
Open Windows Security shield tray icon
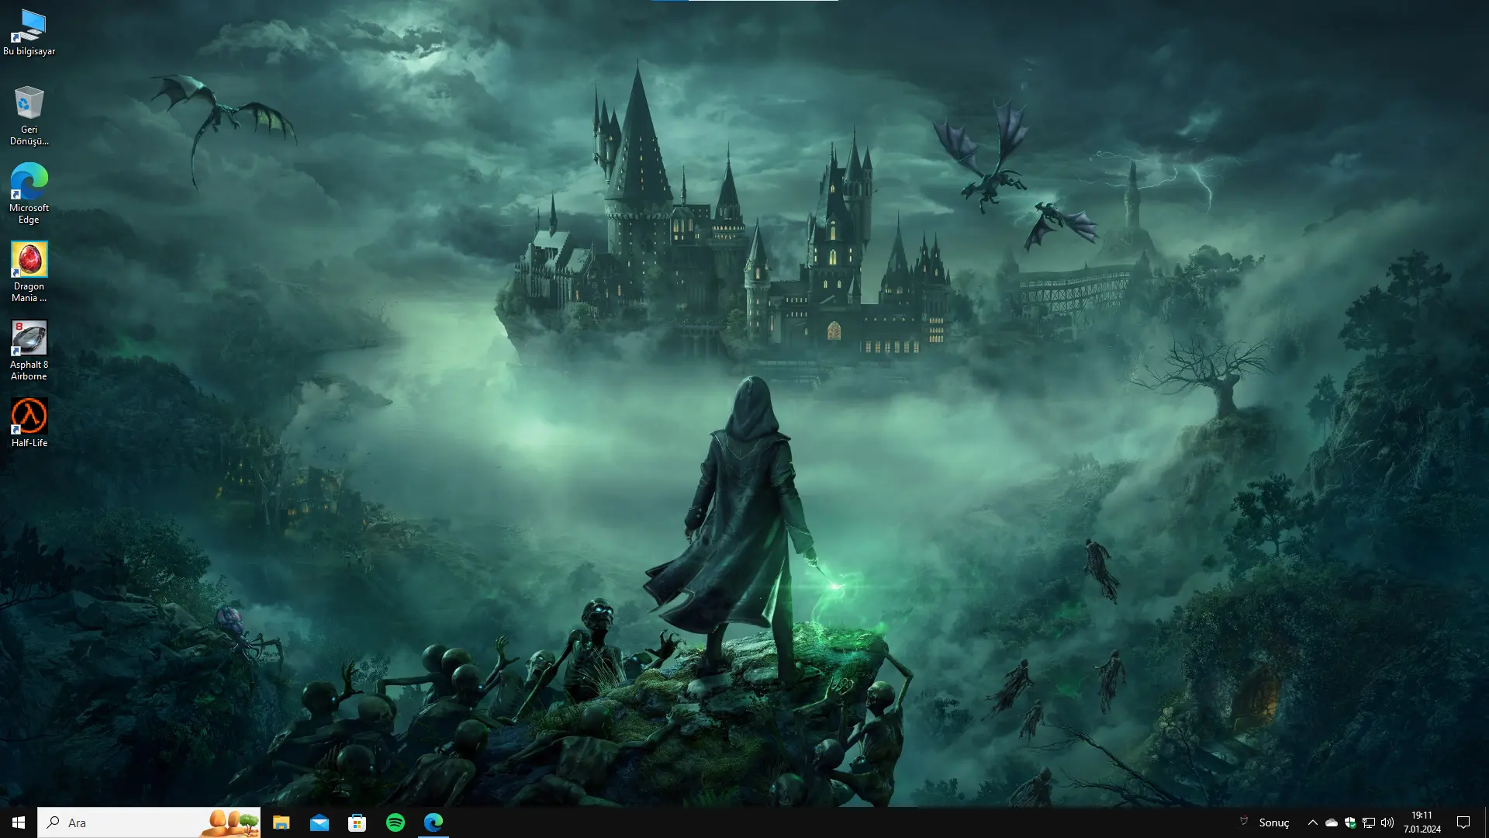coord(1350,822)
